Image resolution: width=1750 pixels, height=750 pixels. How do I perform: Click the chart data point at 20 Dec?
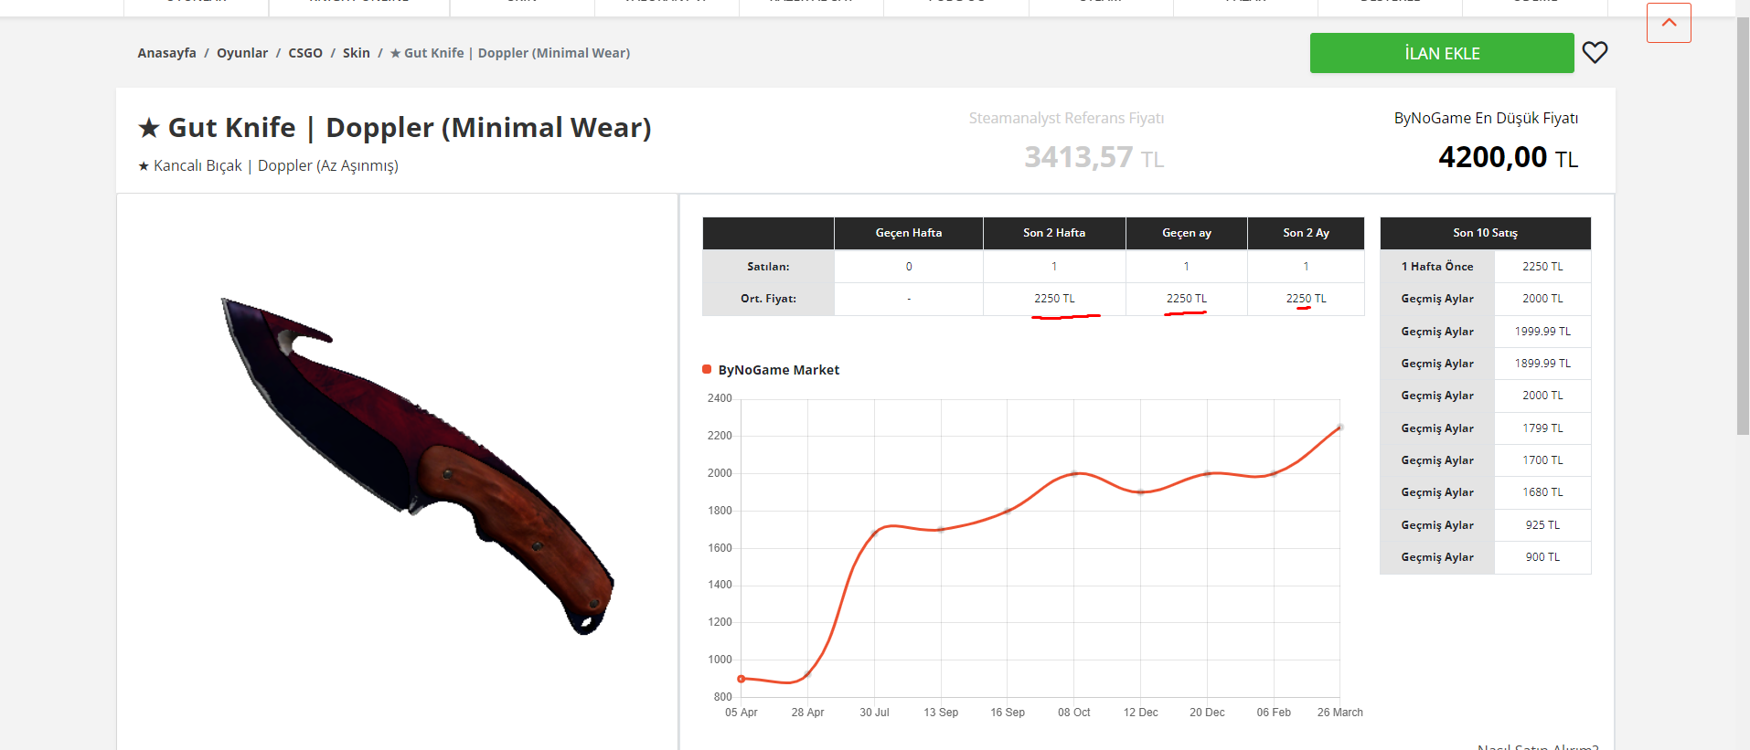1207,473
